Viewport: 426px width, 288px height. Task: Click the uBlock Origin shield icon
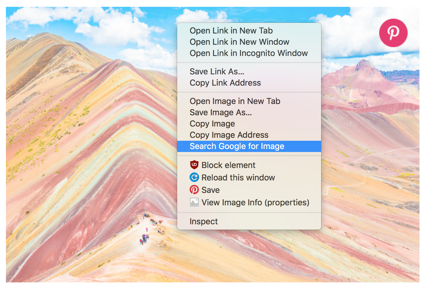(x=194, y=165)
